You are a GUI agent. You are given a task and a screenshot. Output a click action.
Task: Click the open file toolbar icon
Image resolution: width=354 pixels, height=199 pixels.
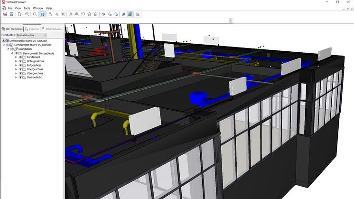4,14
